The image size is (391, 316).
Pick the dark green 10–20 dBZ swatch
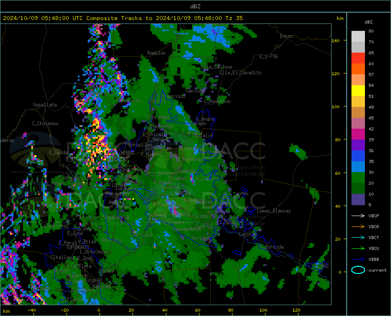point(358,189)
